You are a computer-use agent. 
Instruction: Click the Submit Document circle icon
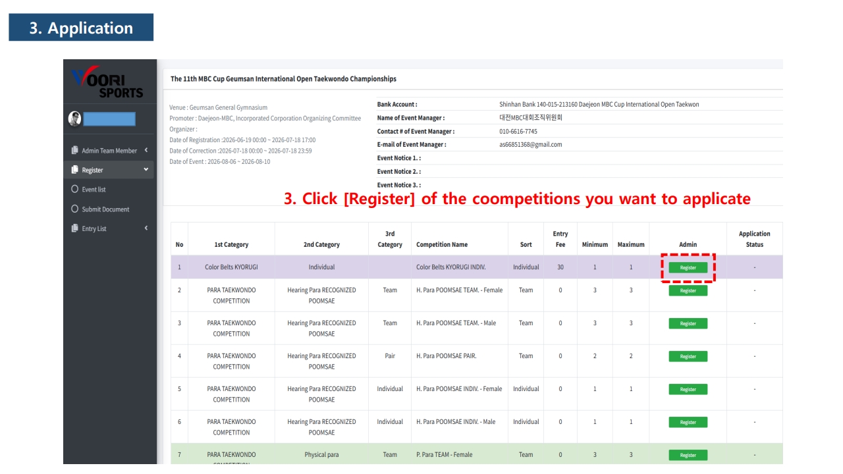coord(74,209)
